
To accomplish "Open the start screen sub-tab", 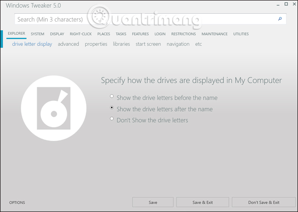I will pyautogui.click(x=148, y=44).
